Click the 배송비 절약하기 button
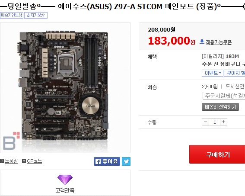 point(220,107)
